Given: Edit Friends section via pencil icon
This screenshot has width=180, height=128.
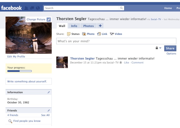Looking at the screenshot, I should [x=49, y=111].
